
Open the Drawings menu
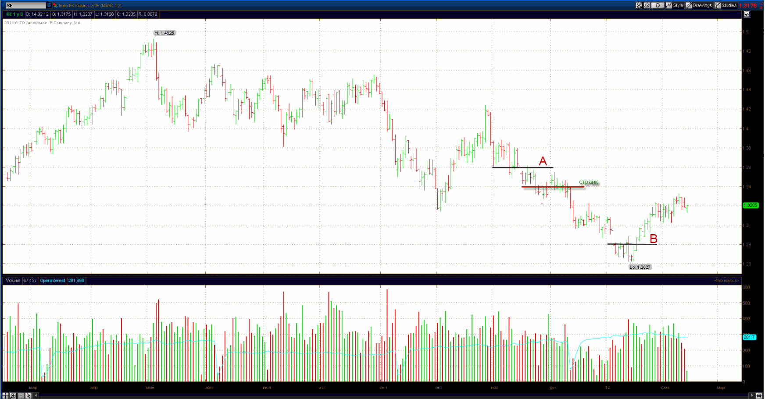(699, 6)
